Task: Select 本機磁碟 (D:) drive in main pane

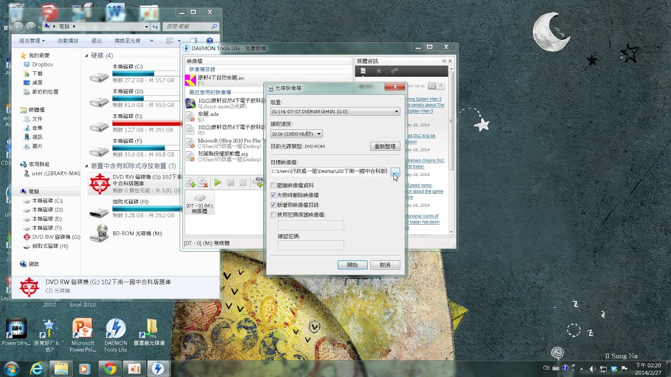Action: pos(134,99)
